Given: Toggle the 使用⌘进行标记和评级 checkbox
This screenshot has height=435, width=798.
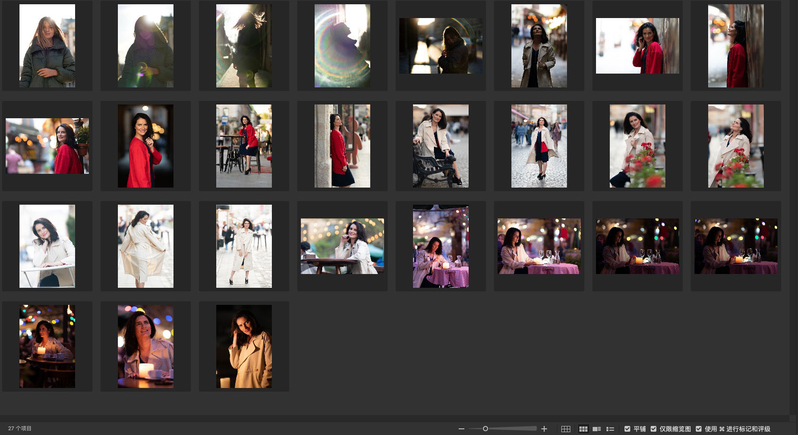Looking at the screenshot, I should tap(699, 429).
